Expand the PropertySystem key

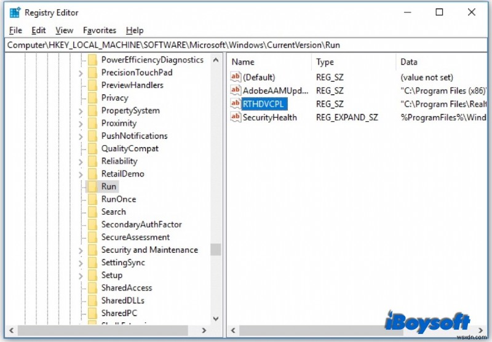81,111
